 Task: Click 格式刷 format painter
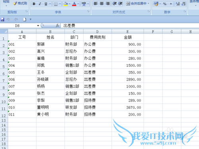pos(20,4)
